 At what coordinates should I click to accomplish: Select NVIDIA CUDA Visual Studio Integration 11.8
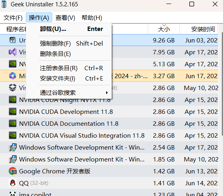pyautogui.click(x=109, y=135)
